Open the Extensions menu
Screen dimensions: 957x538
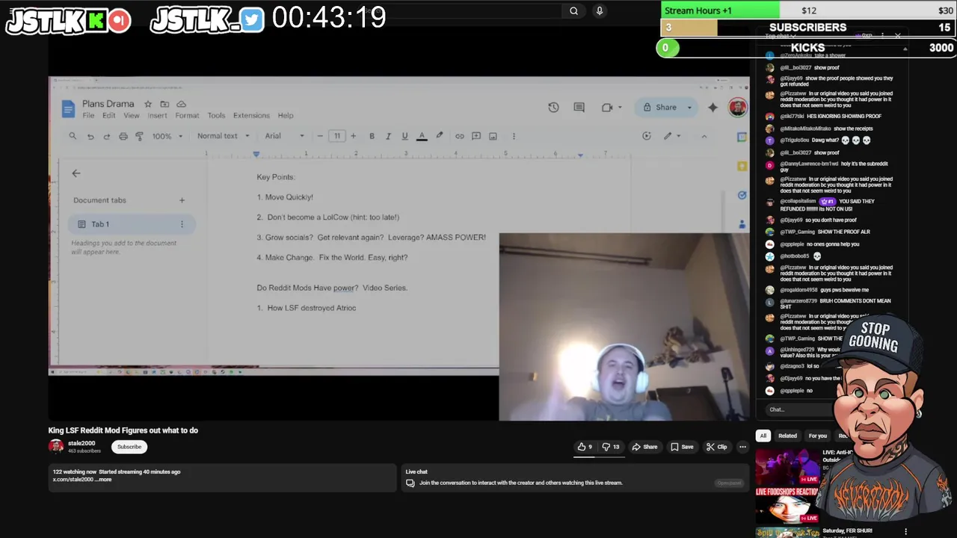point(251,116)
